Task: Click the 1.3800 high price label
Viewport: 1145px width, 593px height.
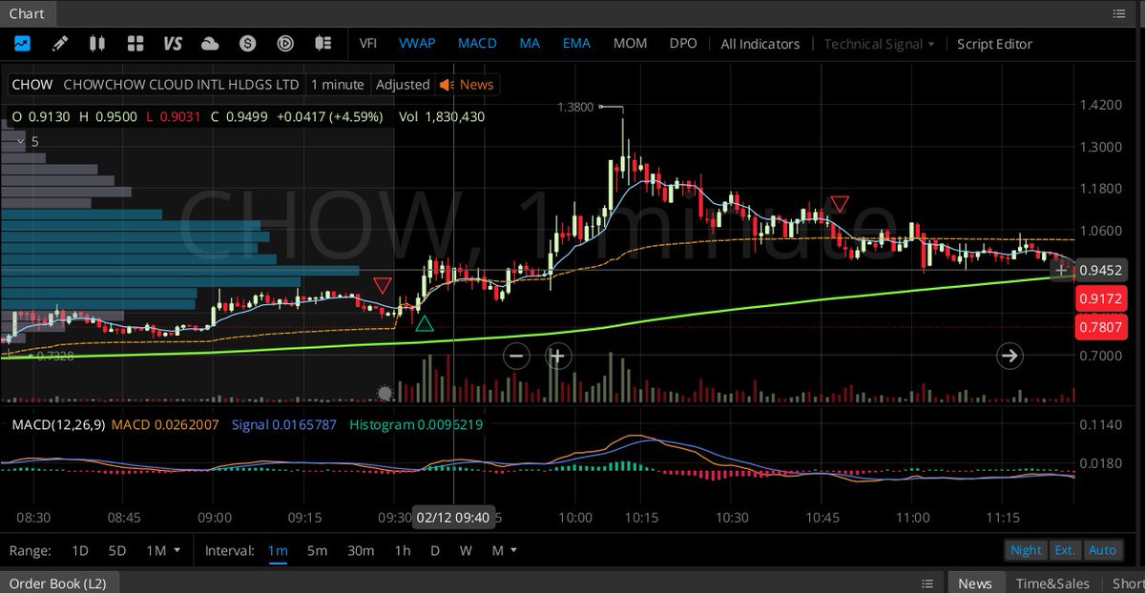Action: [575, 108]
